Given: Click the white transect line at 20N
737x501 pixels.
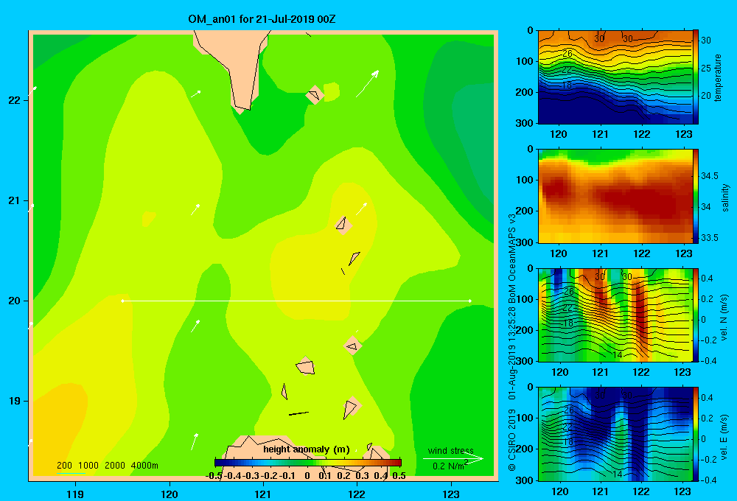Looking at the screenshot, I should pos(296,301).
